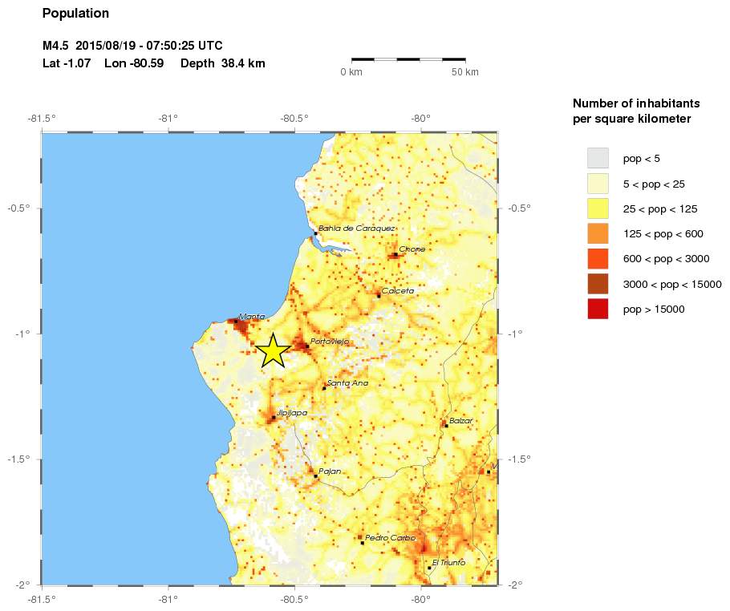Click the 'Manta' city label
This screenshot has width=730, height=611.
click(x=252, y=317)
